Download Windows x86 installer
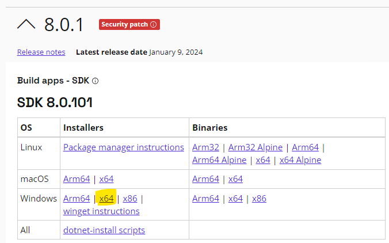This screenshot has width=389, height=243. pyautogui.click(x=130, y=199)
